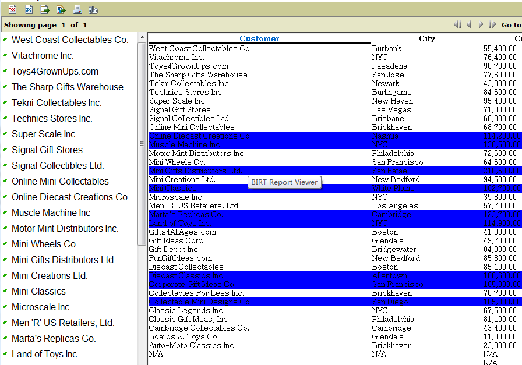Click the "Los Angeles" city cell
Screen dimensions: 522x365
tap(395, 205)
